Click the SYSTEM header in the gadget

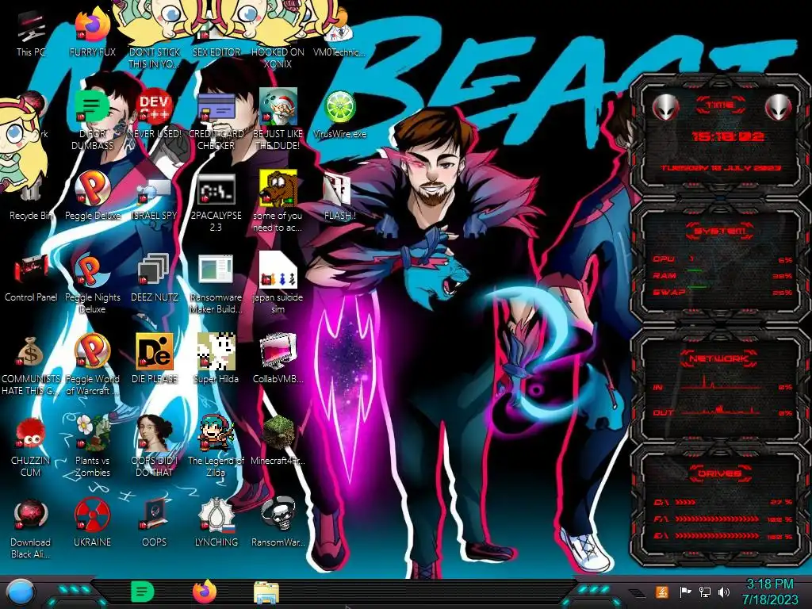coord(720,232)
